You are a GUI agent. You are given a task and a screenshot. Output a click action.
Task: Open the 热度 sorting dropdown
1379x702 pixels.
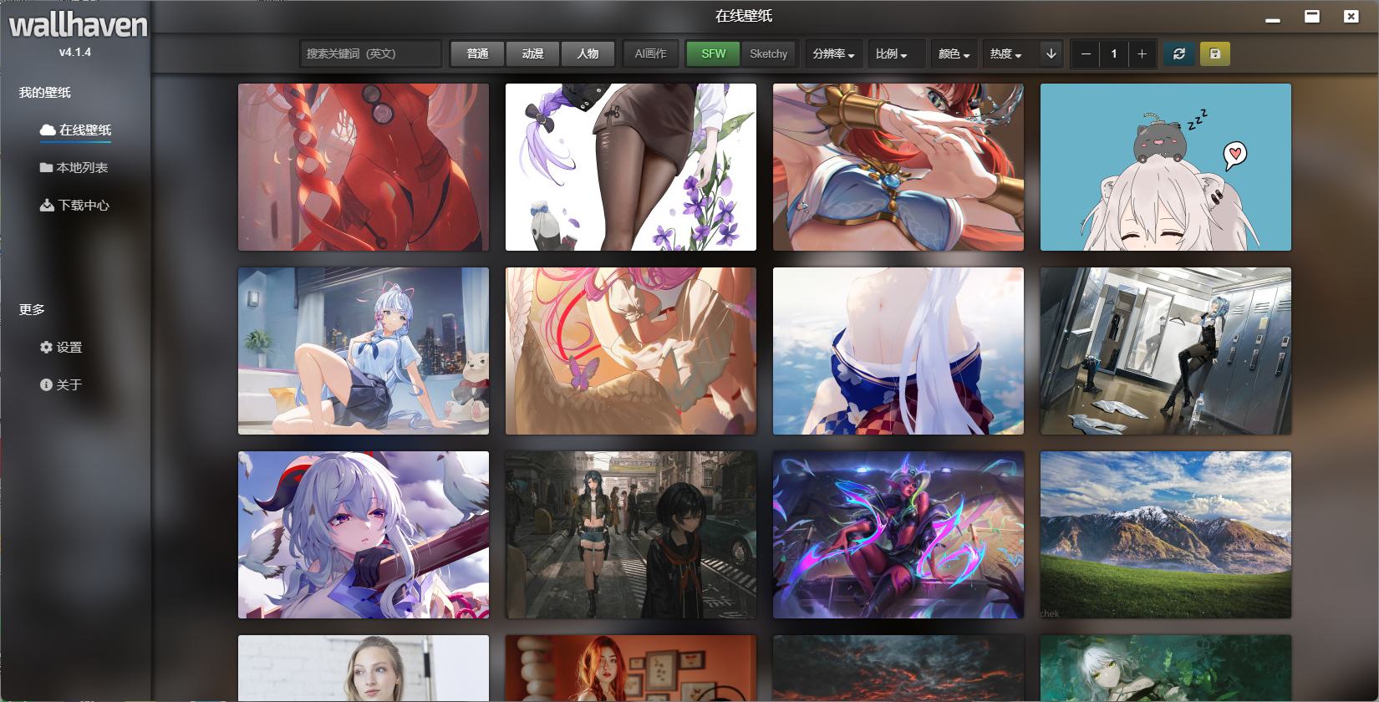point(1006,53)
